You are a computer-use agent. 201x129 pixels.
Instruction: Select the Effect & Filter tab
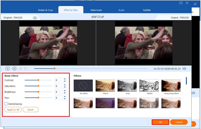(71, 10)
